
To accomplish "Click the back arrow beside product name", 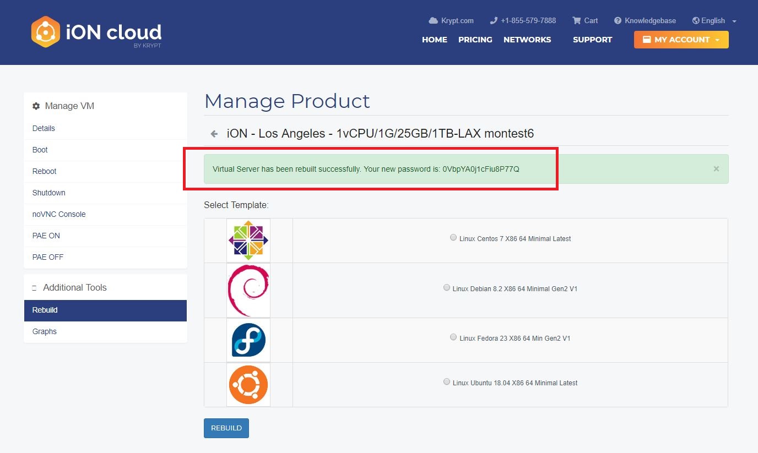I will pyautogui.click(x=214, y=134).
